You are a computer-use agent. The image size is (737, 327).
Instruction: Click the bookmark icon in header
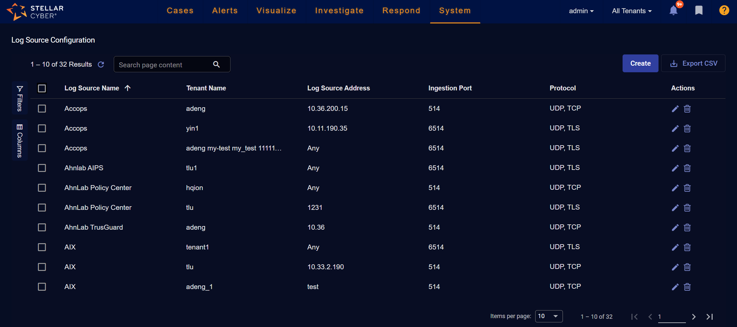(x=699, y=11)
